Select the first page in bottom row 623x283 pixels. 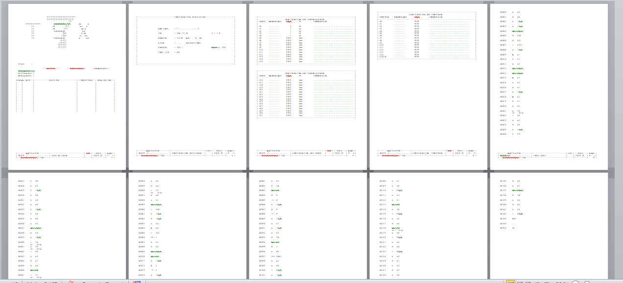67,225
